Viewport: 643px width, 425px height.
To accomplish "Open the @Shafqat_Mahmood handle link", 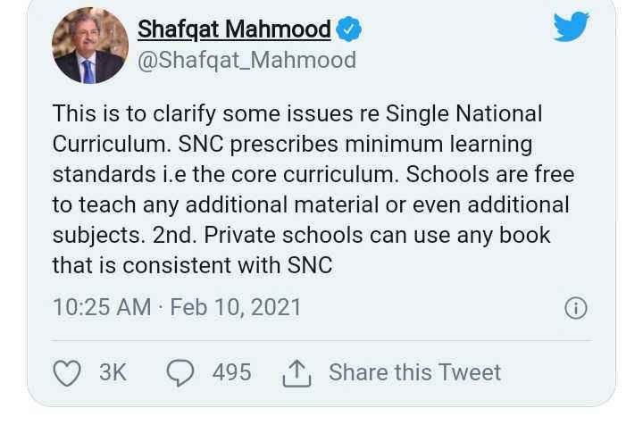I will coord(246,60).
